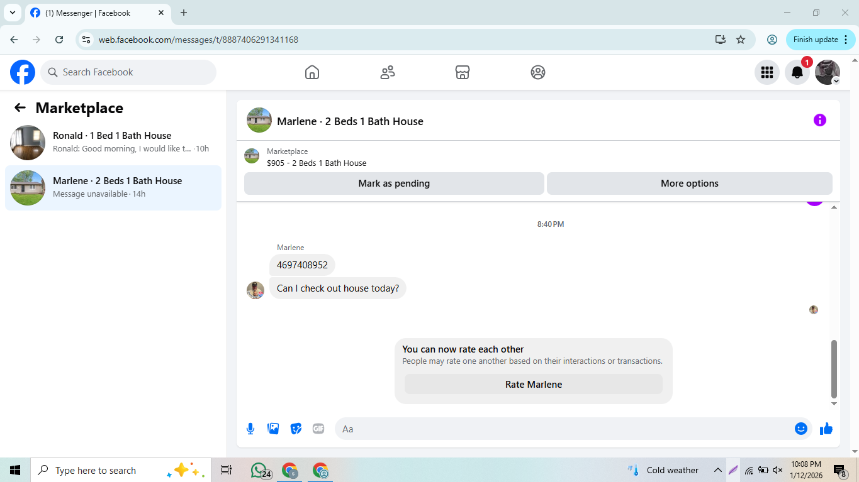Show hidden system tray icons
The image size is (859, 482).
click(x=717, y=470)
